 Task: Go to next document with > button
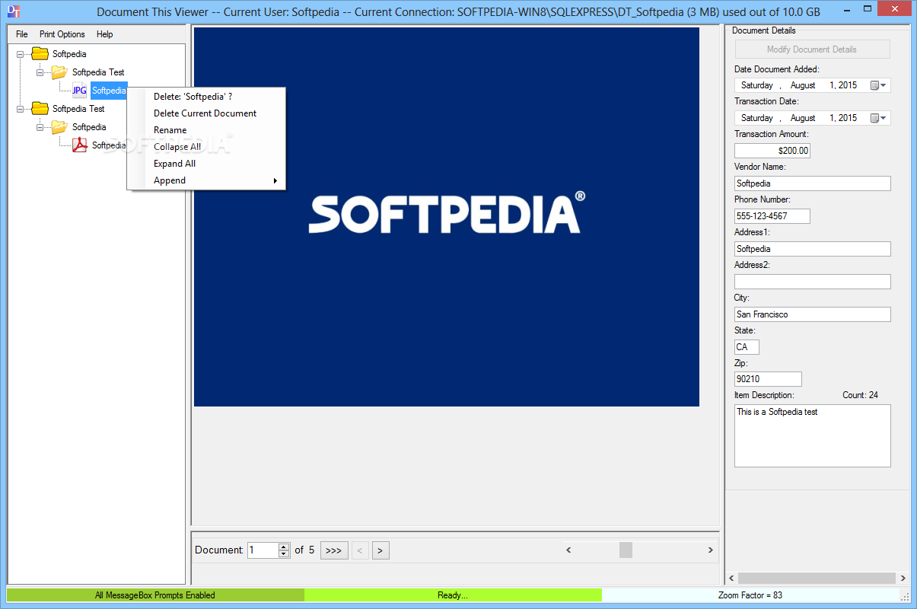coord(380,550)
